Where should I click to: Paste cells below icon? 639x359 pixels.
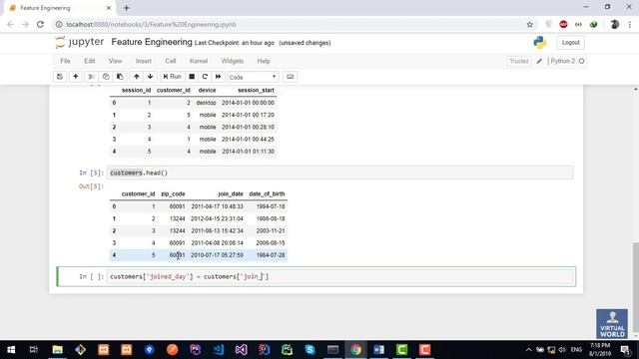pos(120,77)
